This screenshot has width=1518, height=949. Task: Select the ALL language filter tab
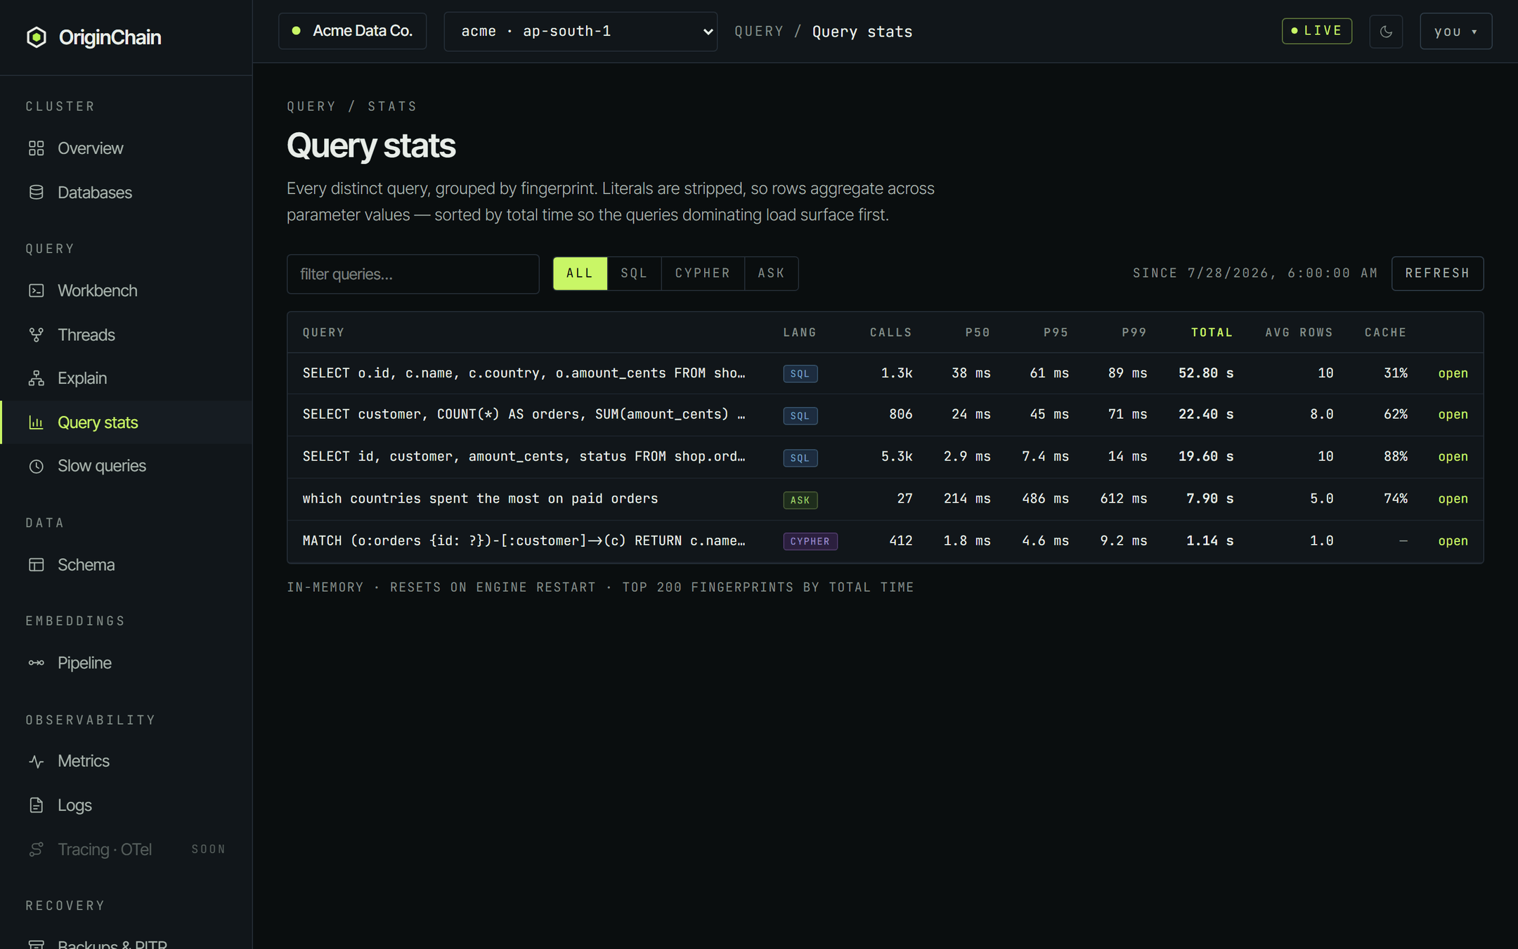click(580, 273)
